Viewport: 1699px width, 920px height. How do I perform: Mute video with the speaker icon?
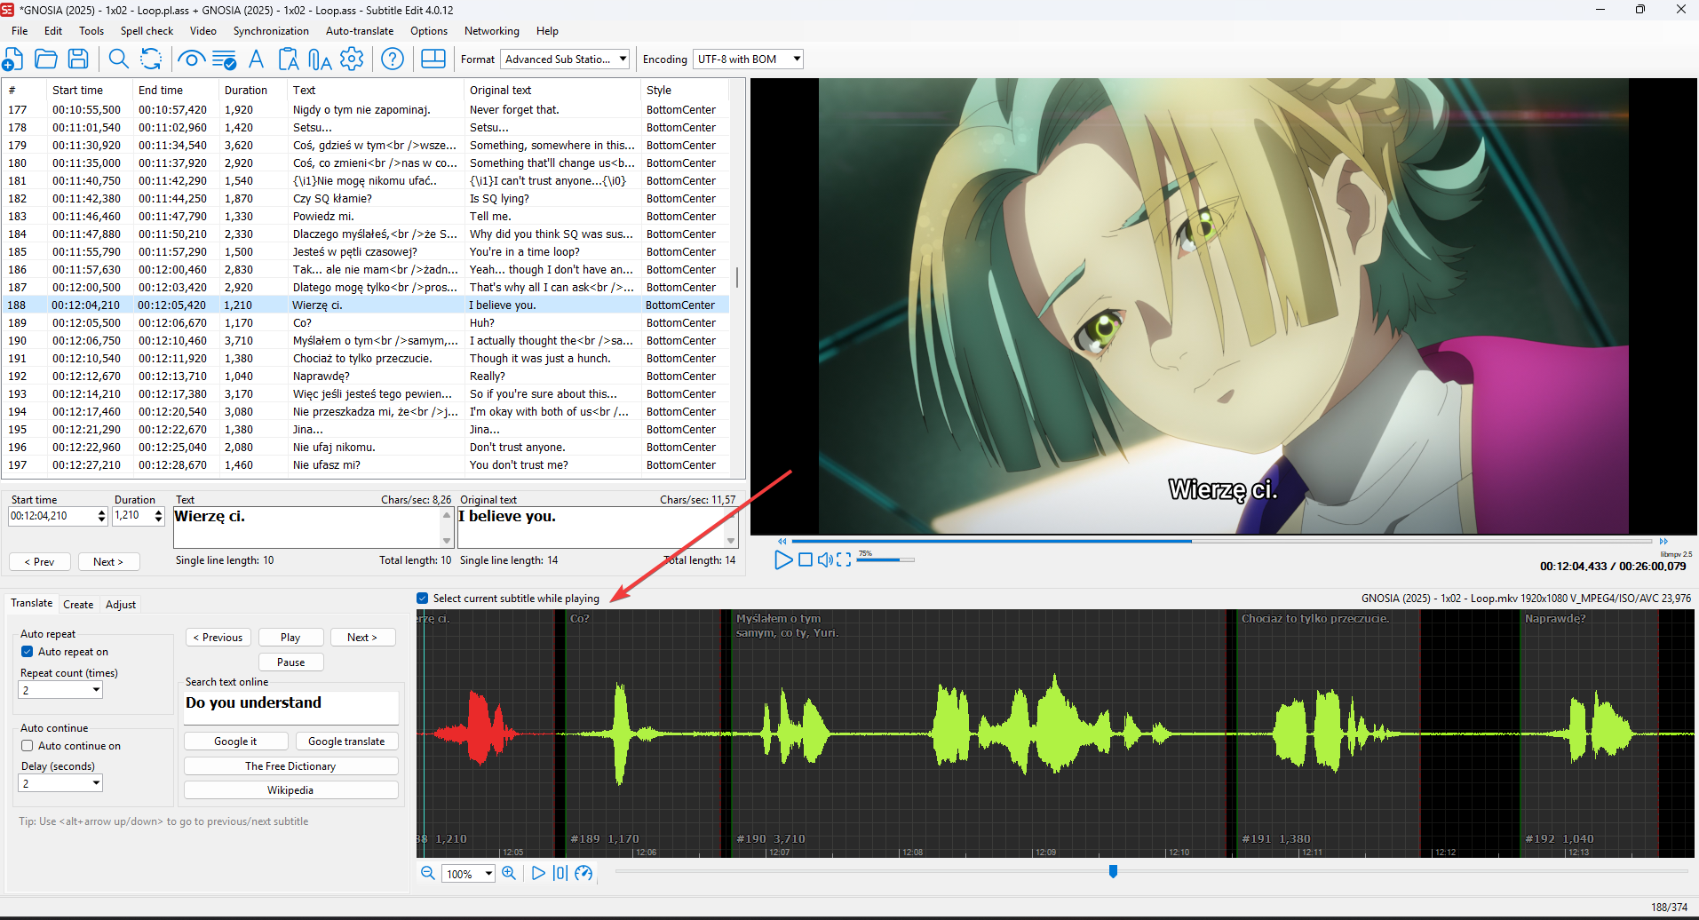coord(825,559)
